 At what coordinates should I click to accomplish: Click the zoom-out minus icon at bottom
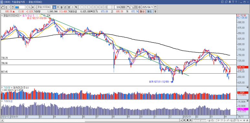point(241,120)
